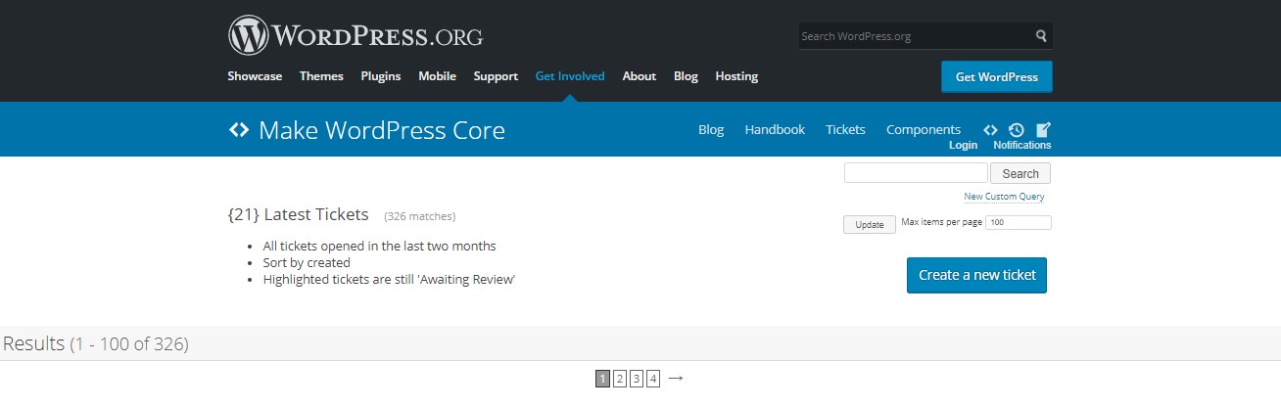The height and width of the screenshot is (408, 1281).
Task: Click the Make WordPress Core title
Action: [382, 130]
